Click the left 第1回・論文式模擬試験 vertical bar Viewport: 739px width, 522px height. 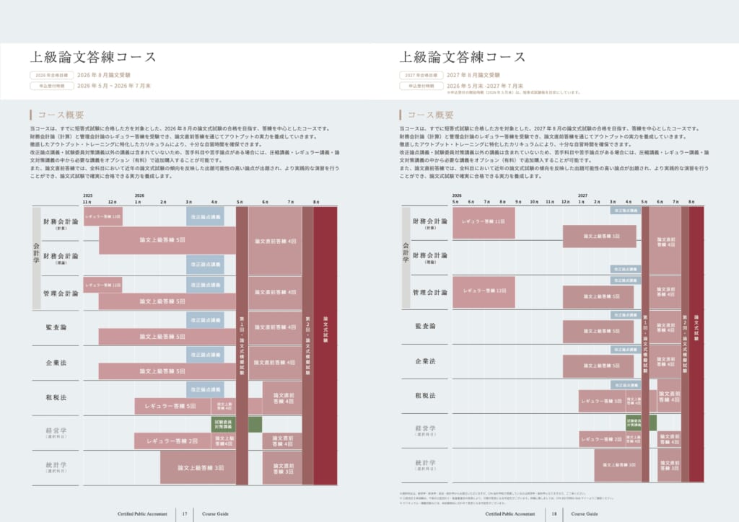[x=242, y=345]
